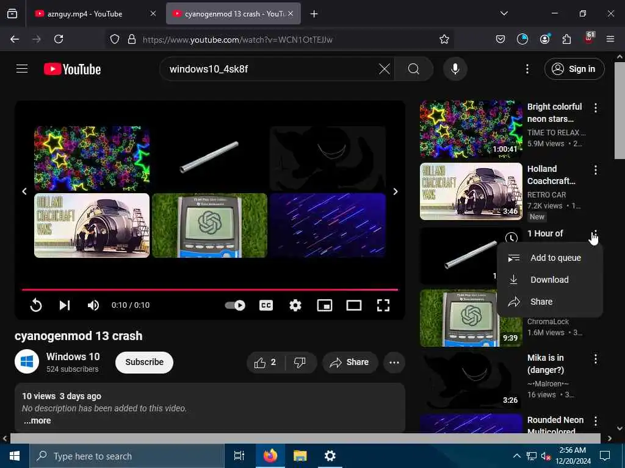Image resolution: width=625 pixels, height=468 pixels.
Task: Open the Firefox application menu
Action: 610,39
